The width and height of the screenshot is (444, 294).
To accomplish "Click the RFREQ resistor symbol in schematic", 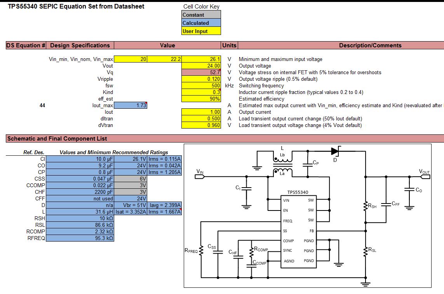I will pos(201,251).
